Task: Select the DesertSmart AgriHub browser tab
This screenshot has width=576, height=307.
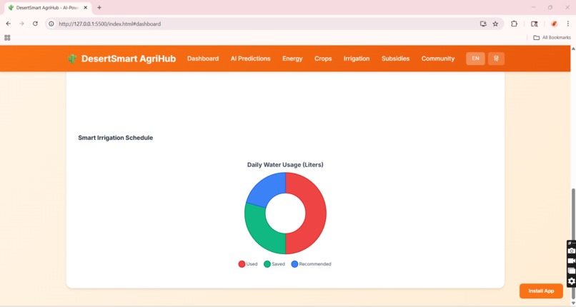Action: click(48, 7)
